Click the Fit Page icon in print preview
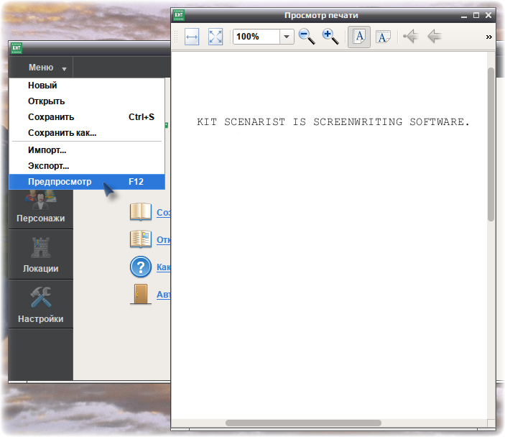 point(215,37)
